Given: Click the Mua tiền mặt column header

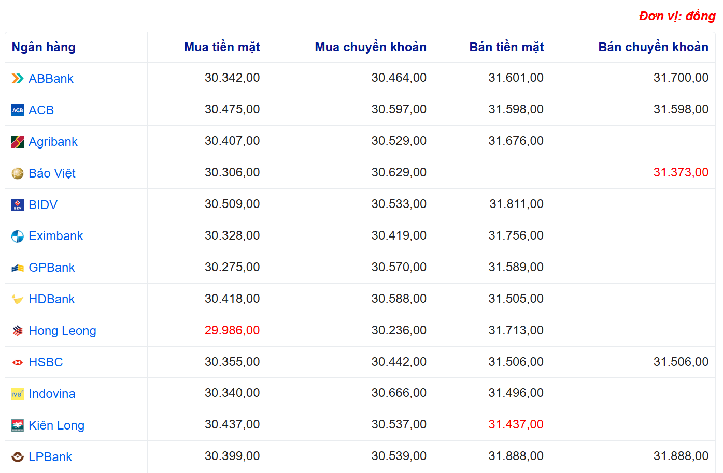Looking at the screenshot, I should tap(222, 47).
